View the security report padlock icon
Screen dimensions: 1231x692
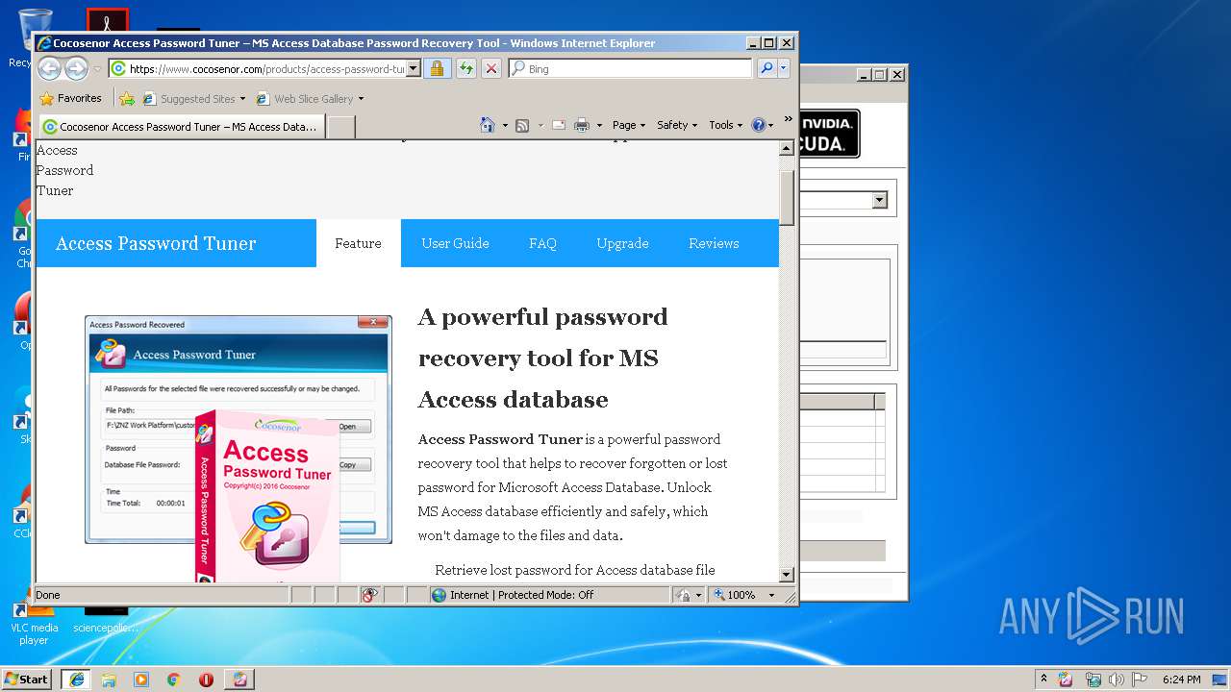[437, 68]
